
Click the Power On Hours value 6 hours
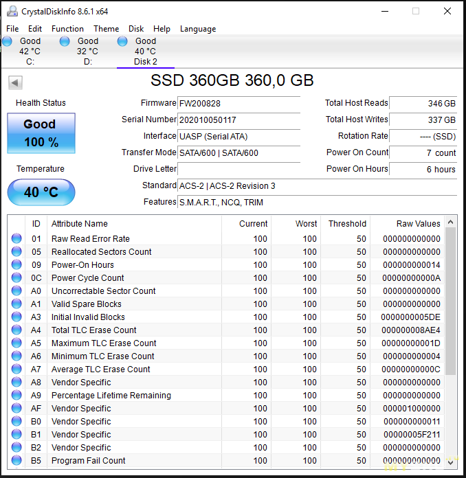click(423, 169)
